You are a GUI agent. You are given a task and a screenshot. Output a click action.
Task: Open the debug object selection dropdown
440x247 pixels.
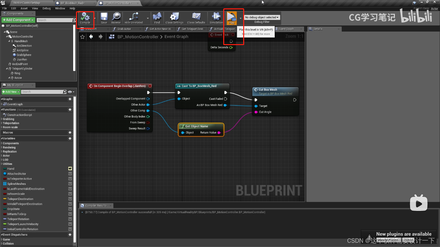(x=262, y=17)
